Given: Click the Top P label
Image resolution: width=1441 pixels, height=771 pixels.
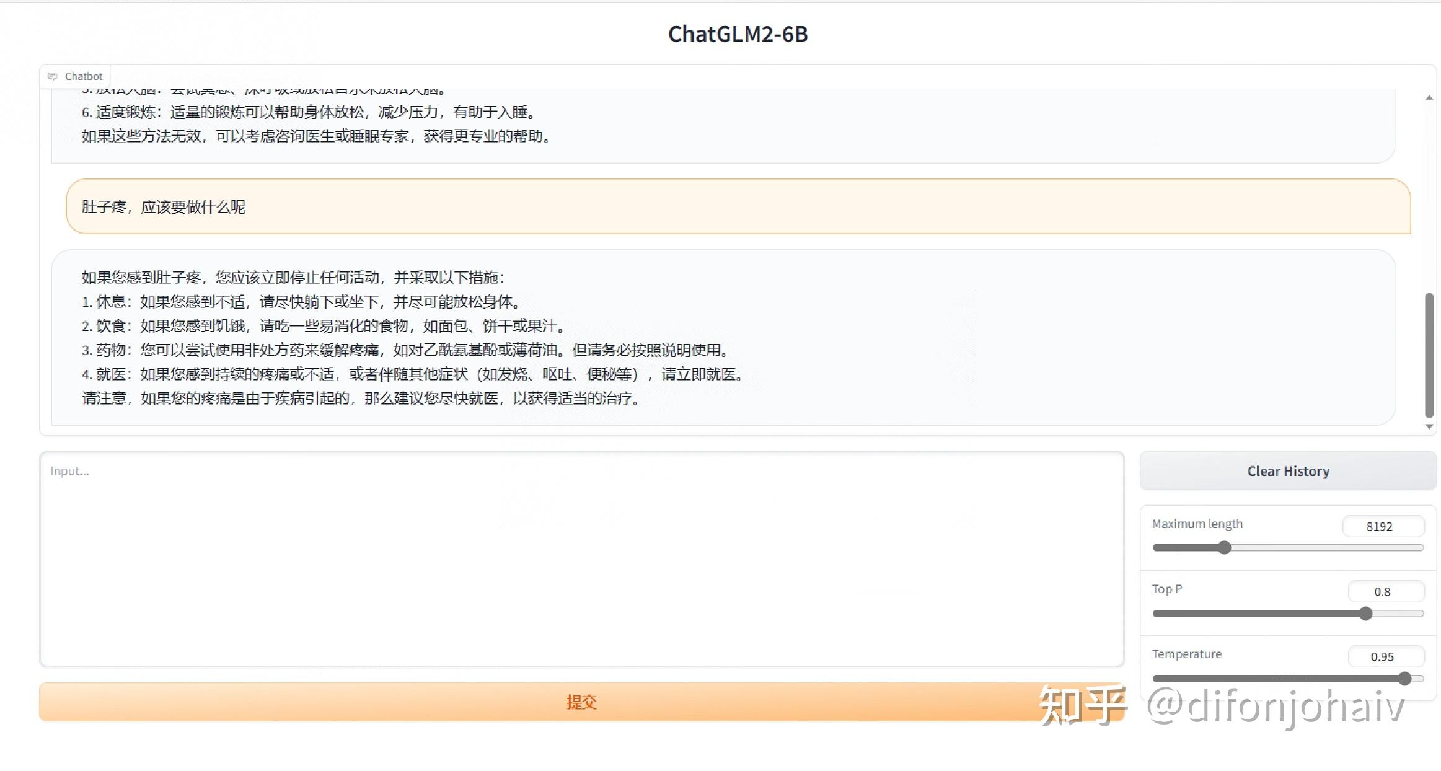Looking at the screenshot, I should coord(1166,589).
